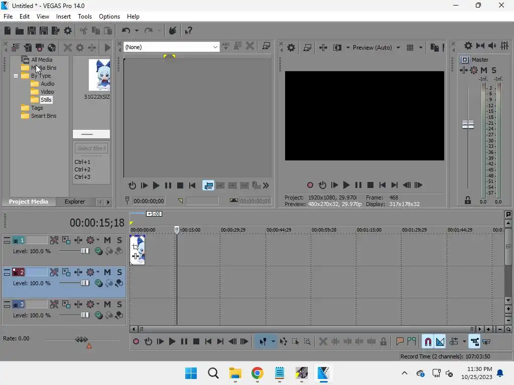Solo video track 1
Screen dimensions: 514x385
click(119, 240)
